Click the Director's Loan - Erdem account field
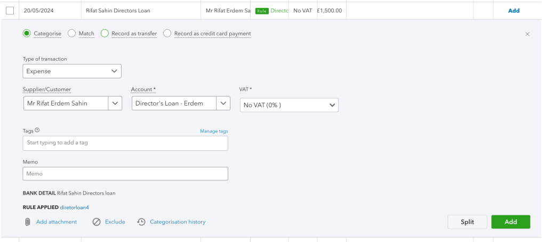Viewport: 545px width, 242px height. (174, 103)
